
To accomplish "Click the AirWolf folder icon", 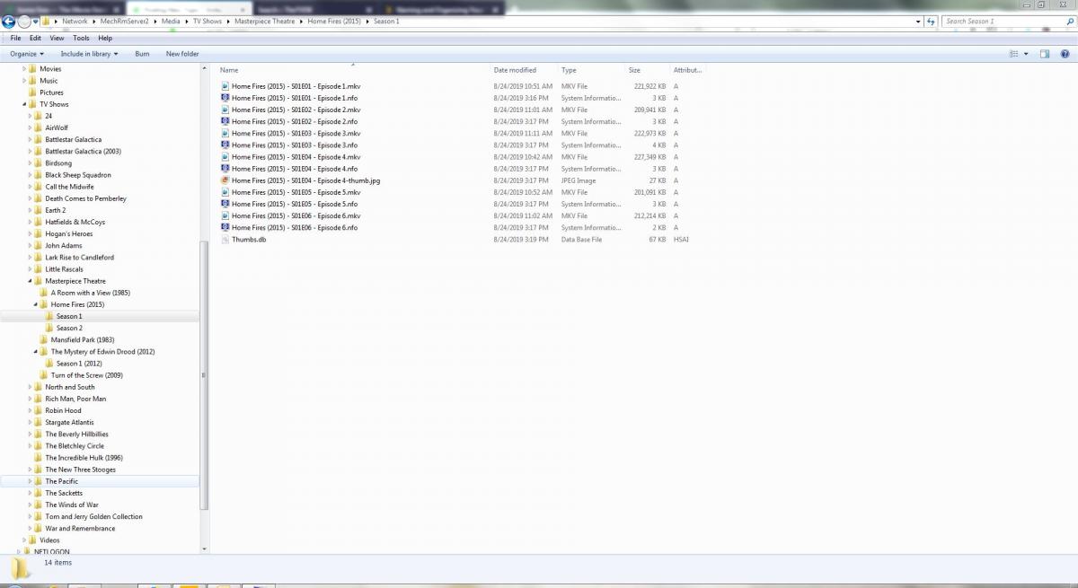I will coord(39,127).
